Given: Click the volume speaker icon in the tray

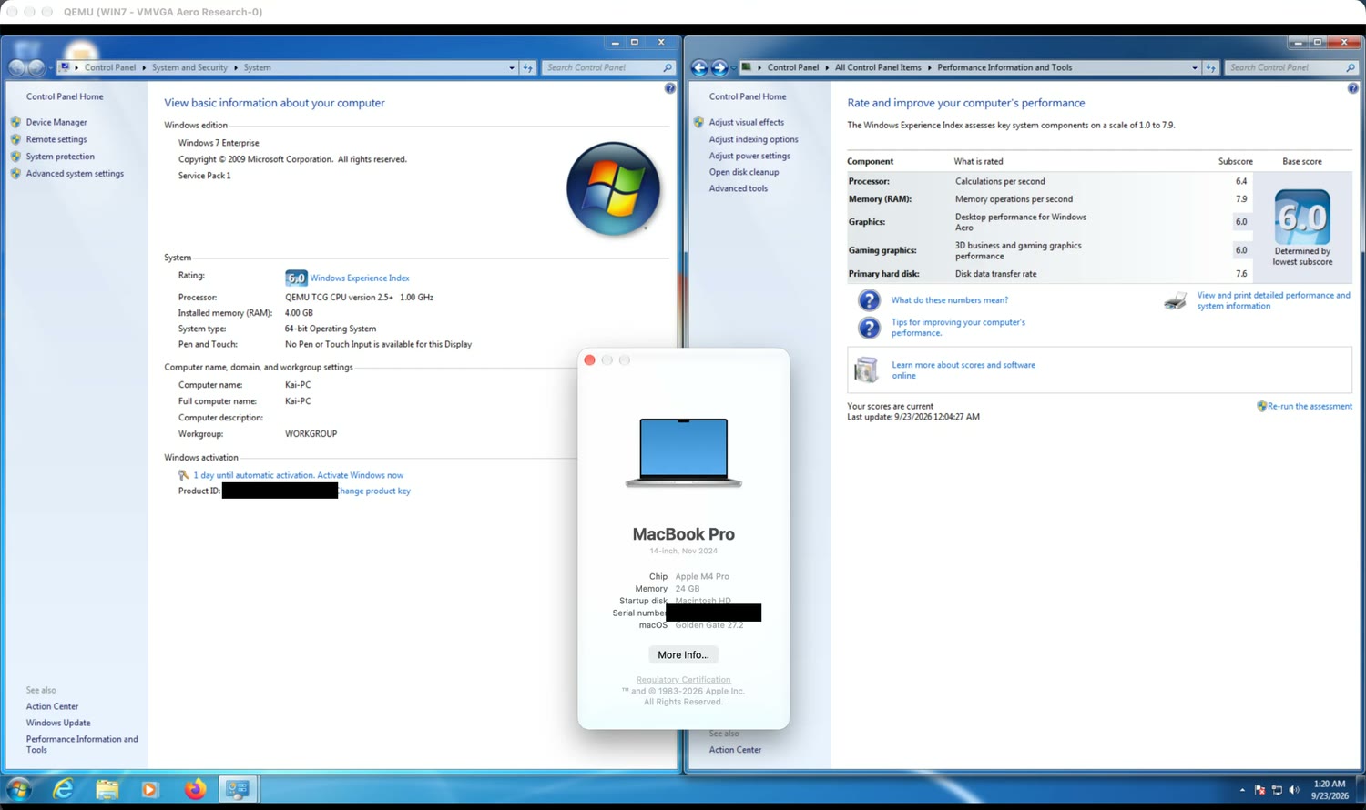Looking at the screenshot, I should pos(1294,790).
